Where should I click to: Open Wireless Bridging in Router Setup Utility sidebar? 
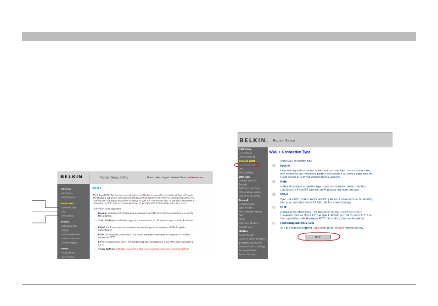pyautogui.click(x=69, y=243)
